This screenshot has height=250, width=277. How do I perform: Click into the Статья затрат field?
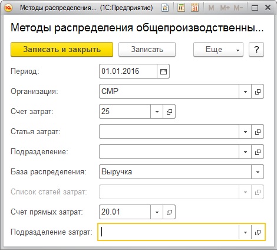coord(169,132)
